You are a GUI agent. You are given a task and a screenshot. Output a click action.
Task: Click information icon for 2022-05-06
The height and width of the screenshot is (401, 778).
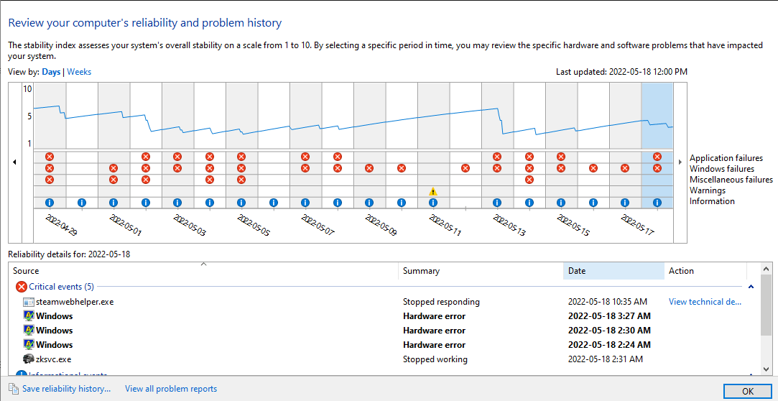click(x=274, y=203)
